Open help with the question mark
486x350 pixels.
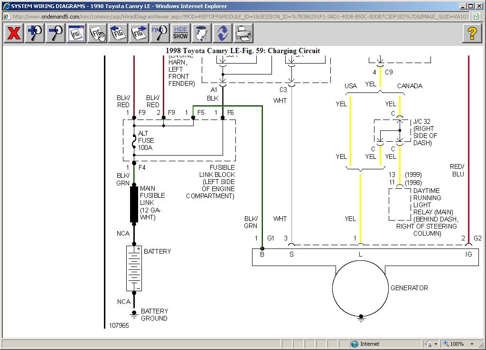click(x=472, y=33)
